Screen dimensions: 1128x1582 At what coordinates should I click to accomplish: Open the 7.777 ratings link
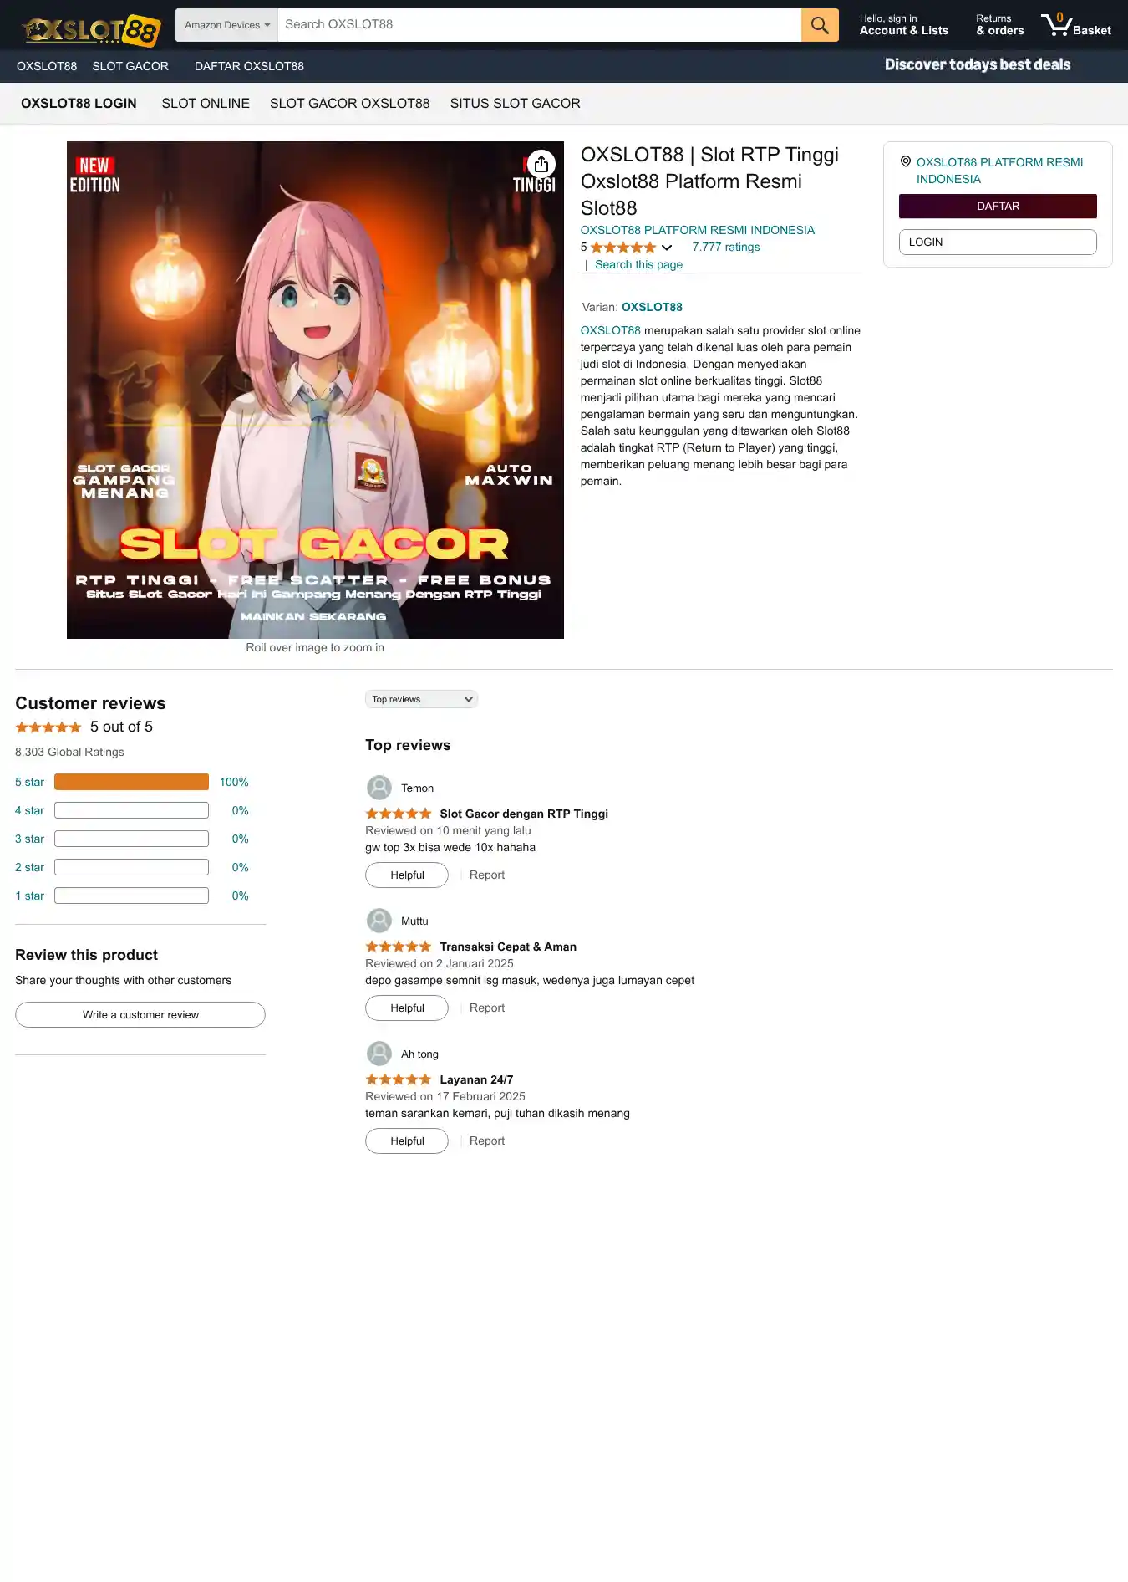tap(726, 248)
